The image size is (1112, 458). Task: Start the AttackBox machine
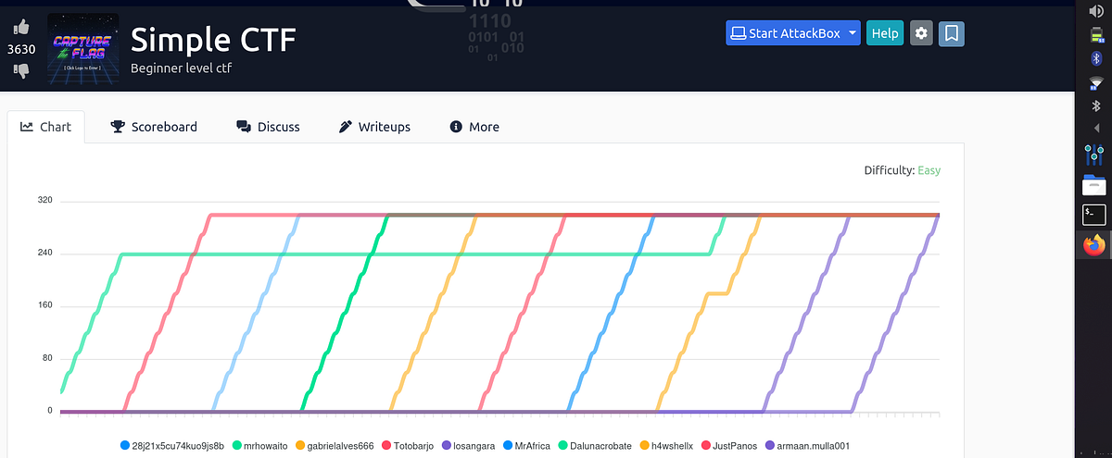pyautogui.click(x=785, y=33)
